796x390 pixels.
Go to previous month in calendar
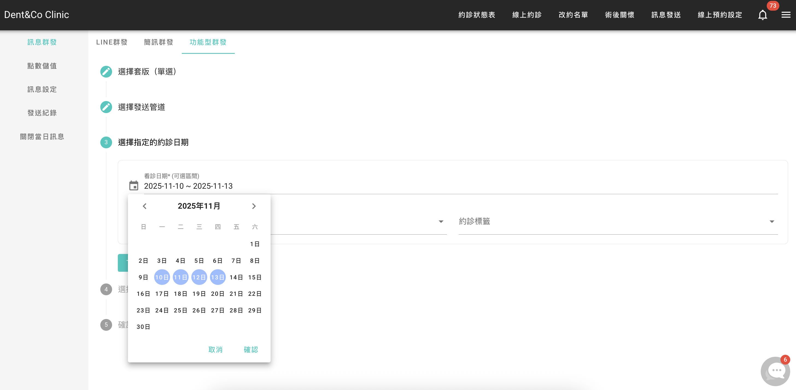click(145, 206)
